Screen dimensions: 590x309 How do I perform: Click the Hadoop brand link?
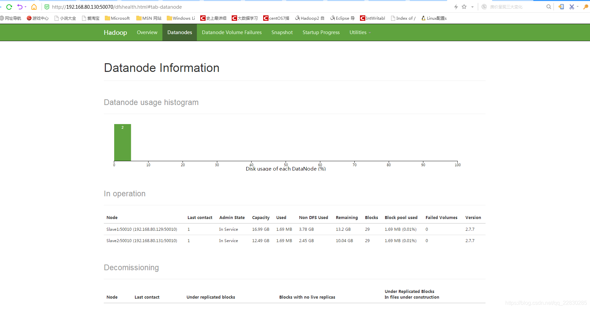point(115,32)
